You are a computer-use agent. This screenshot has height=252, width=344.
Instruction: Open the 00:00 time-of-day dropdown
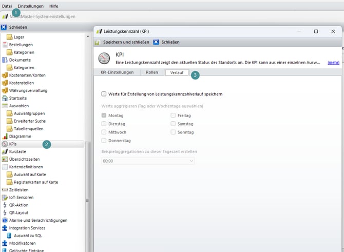tap(148, 161)
